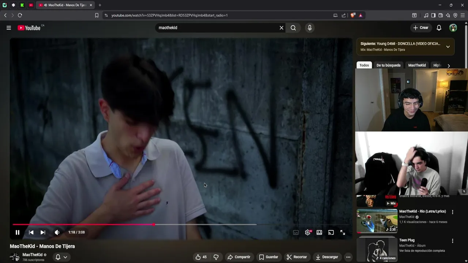468x263 pixels.
Task: Enter fullscreen mode
Action: pos(343,232)
